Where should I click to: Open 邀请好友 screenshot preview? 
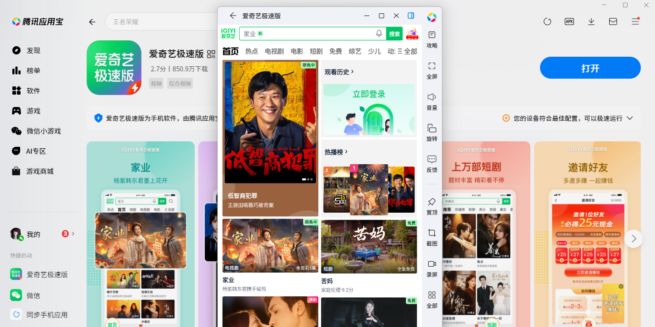pos(587,234)
